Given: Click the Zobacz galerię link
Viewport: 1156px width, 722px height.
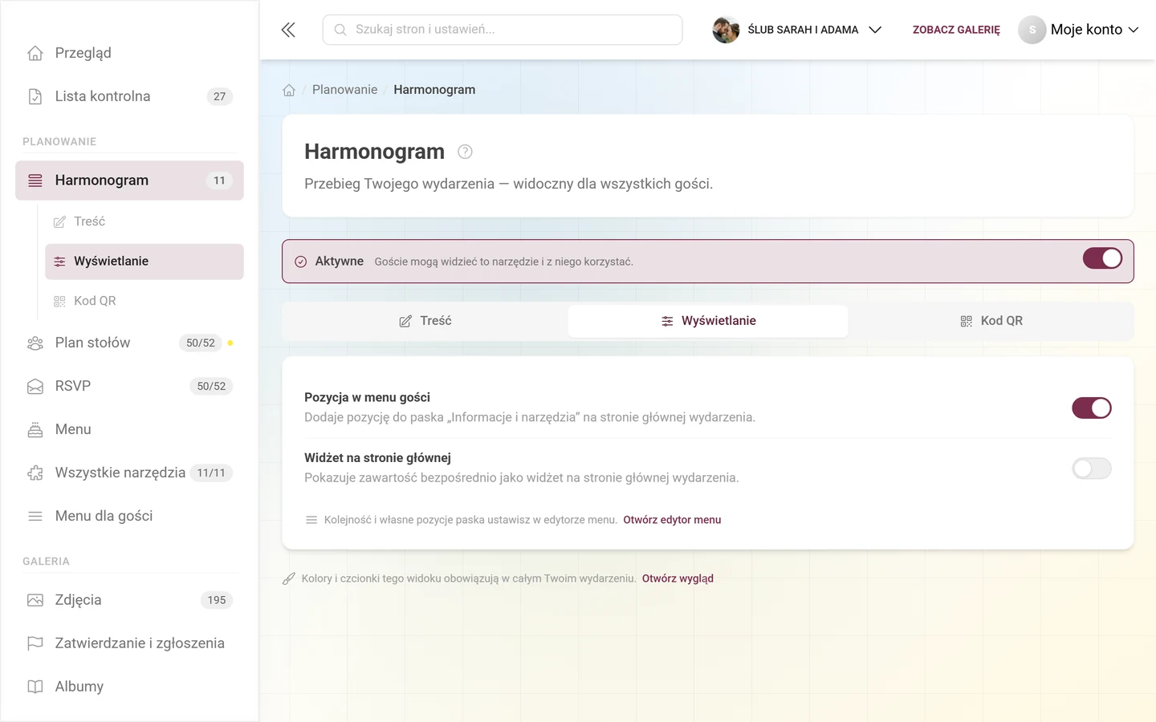Looking at the screenshot, I should click(956, 30).
